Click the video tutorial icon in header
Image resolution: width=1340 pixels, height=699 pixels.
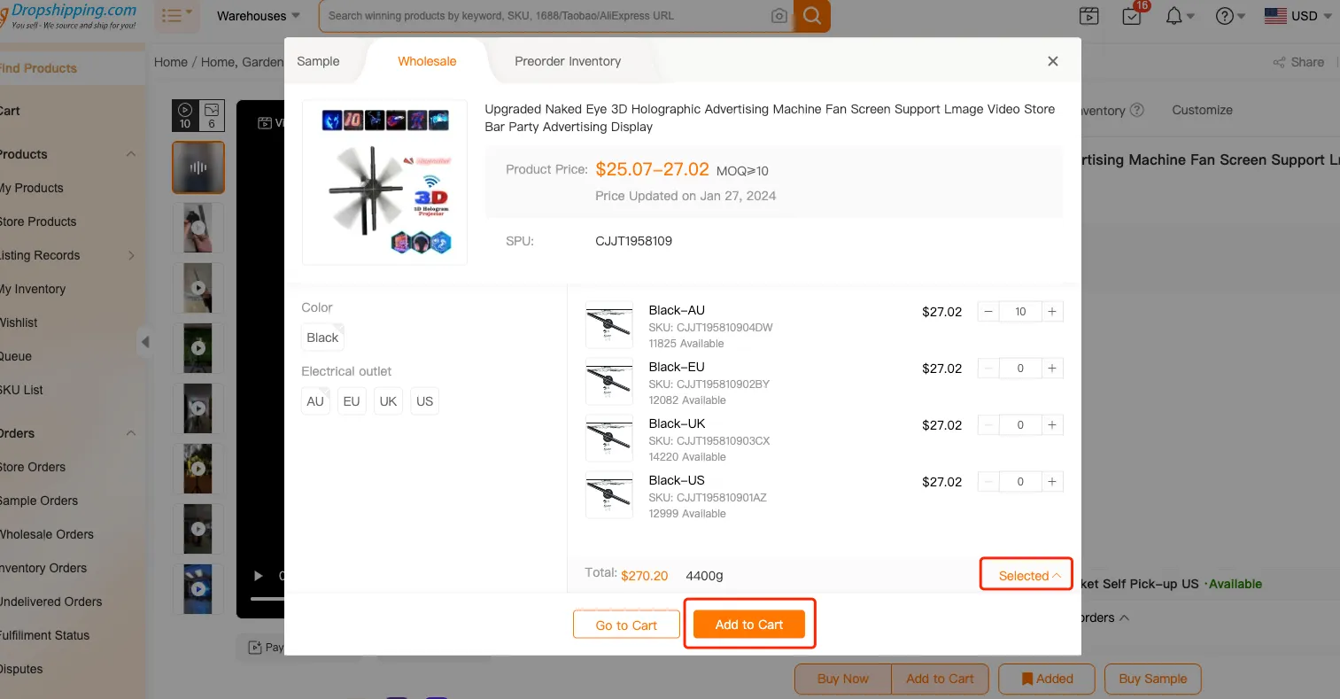1089,16
